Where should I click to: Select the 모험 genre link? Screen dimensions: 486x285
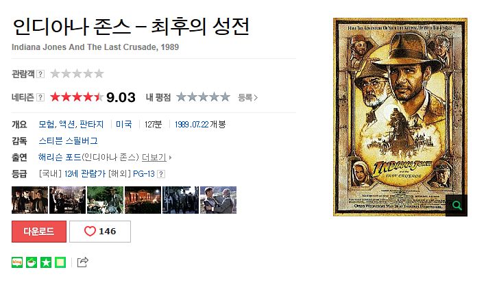tap(47, 125)
